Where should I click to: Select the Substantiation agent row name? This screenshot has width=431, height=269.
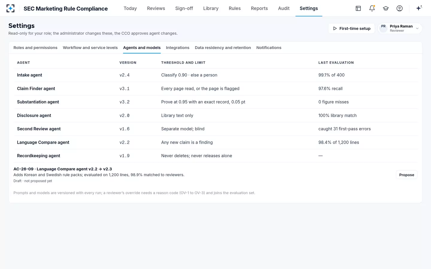[38, 102]
